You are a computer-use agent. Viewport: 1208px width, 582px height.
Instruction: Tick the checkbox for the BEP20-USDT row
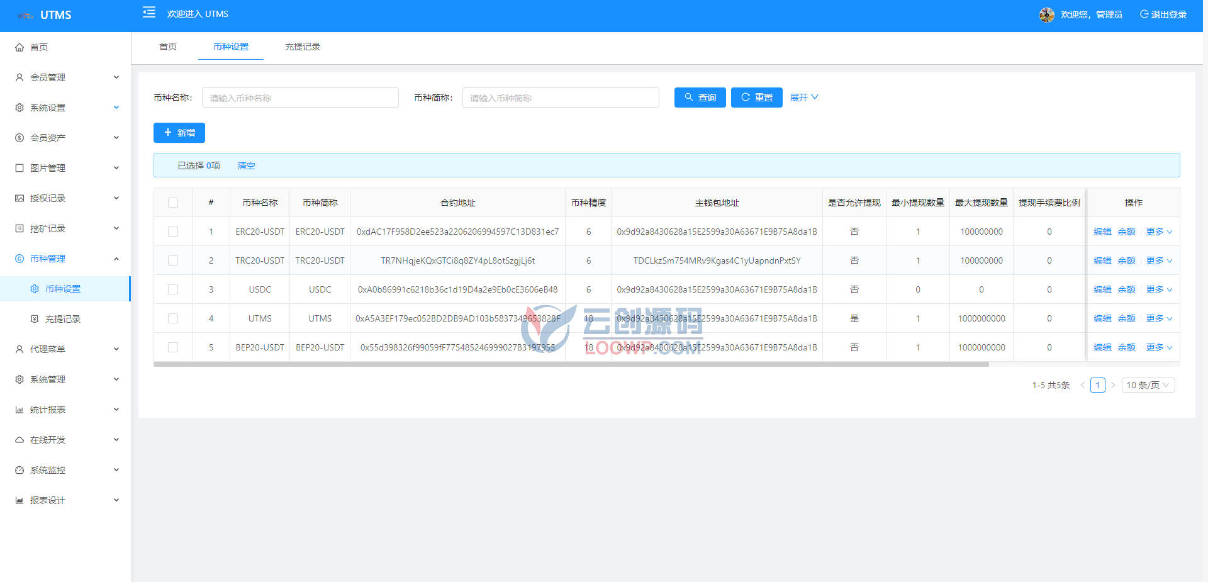point(173,347)
